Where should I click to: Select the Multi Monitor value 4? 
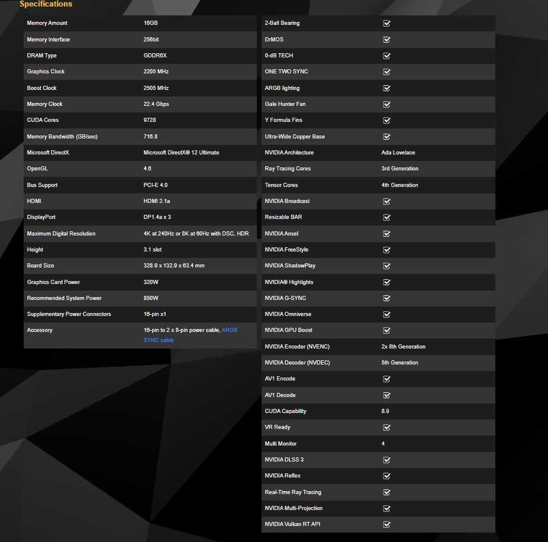pos(383,444)
